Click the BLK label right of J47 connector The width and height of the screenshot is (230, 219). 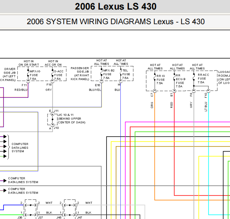pos(88,213)
